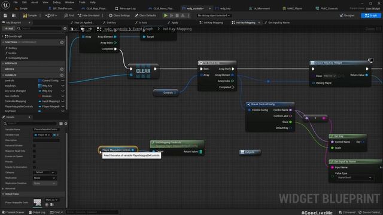The image size is (383, 215).
Task: Toggle visibility eye for controls variable
Action: (63, 81)
